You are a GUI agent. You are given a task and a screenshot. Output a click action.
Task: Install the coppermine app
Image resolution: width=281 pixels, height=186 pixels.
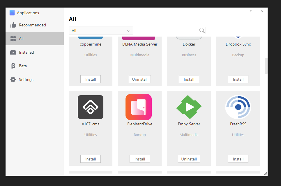click(91, 79)
